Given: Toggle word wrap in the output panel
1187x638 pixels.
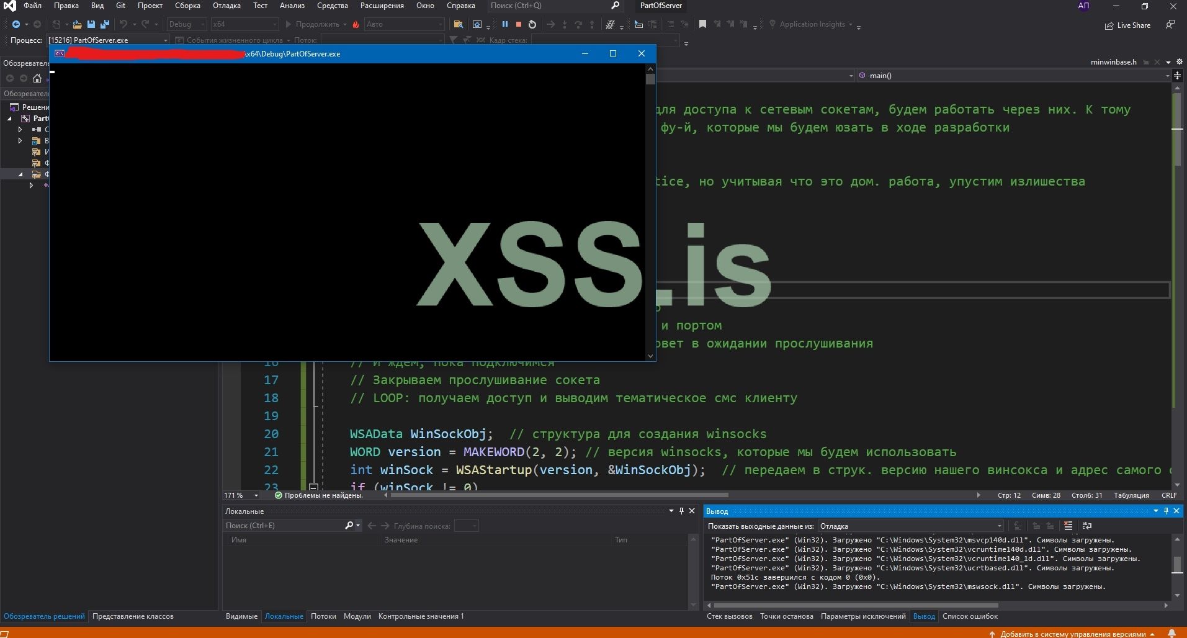Looking at the screenshot, I should click(1086, 526).
